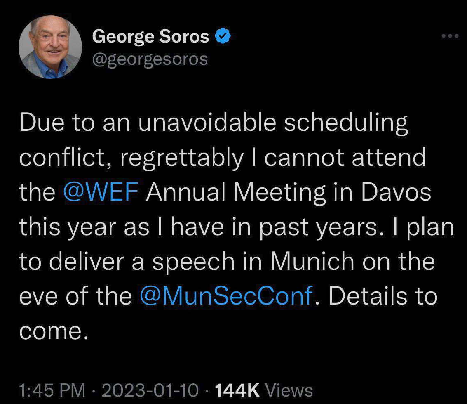Click the 2023-01-10 post date

pyautogui.click(x=149, y=390)
